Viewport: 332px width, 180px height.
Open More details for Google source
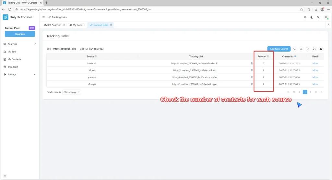pyautogui.click(x=315, y=84)
